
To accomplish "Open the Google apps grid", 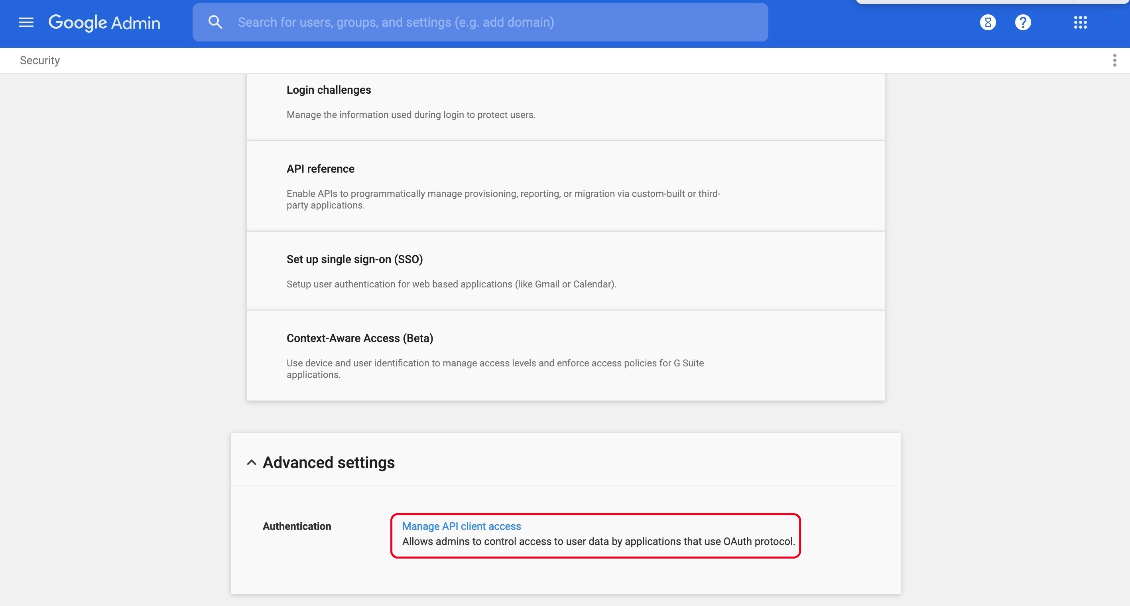I will tap(1080, 22).
